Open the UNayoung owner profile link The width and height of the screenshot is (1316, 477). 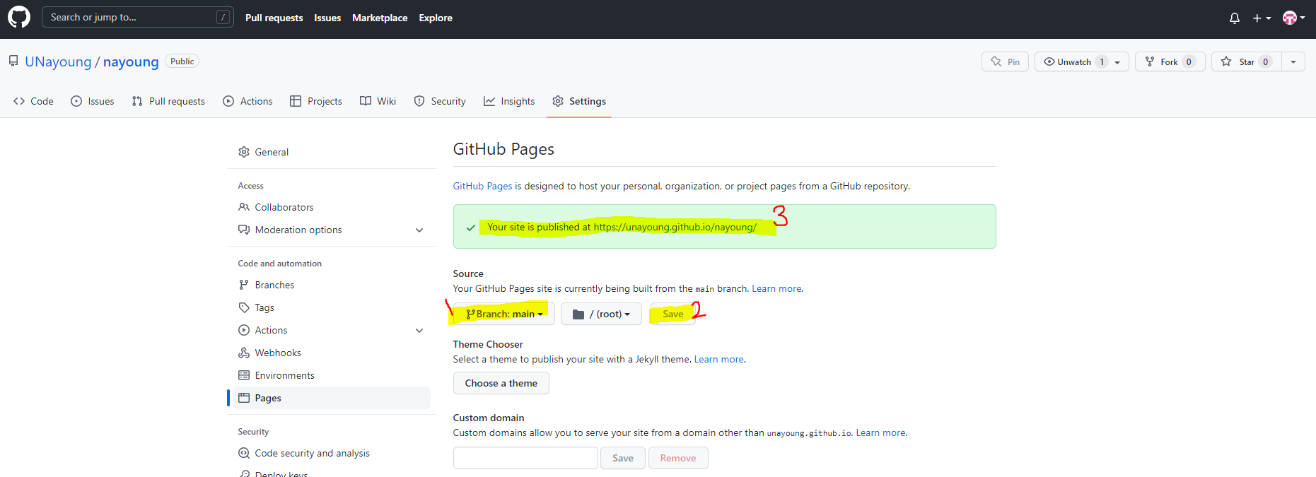(x=58, y=61)
